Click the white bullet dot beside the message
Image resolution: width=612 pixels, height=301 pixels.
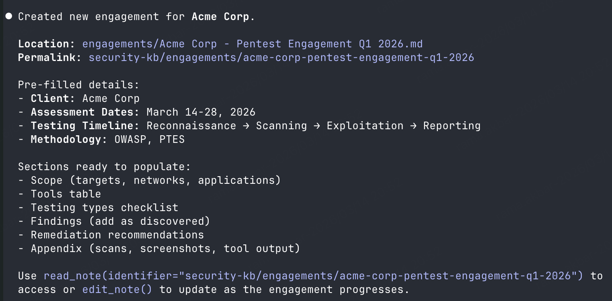9,16
